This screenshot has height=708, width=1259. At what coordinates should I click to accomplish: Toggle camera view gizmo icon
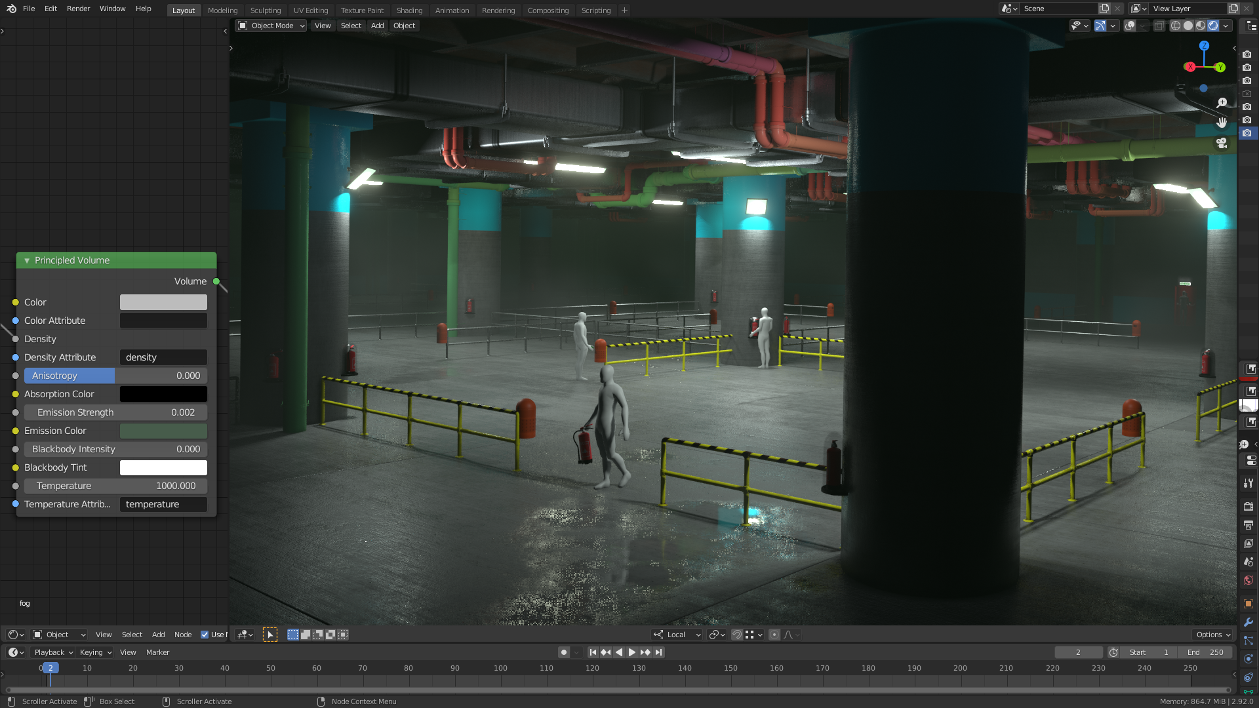coord(1222,143)
